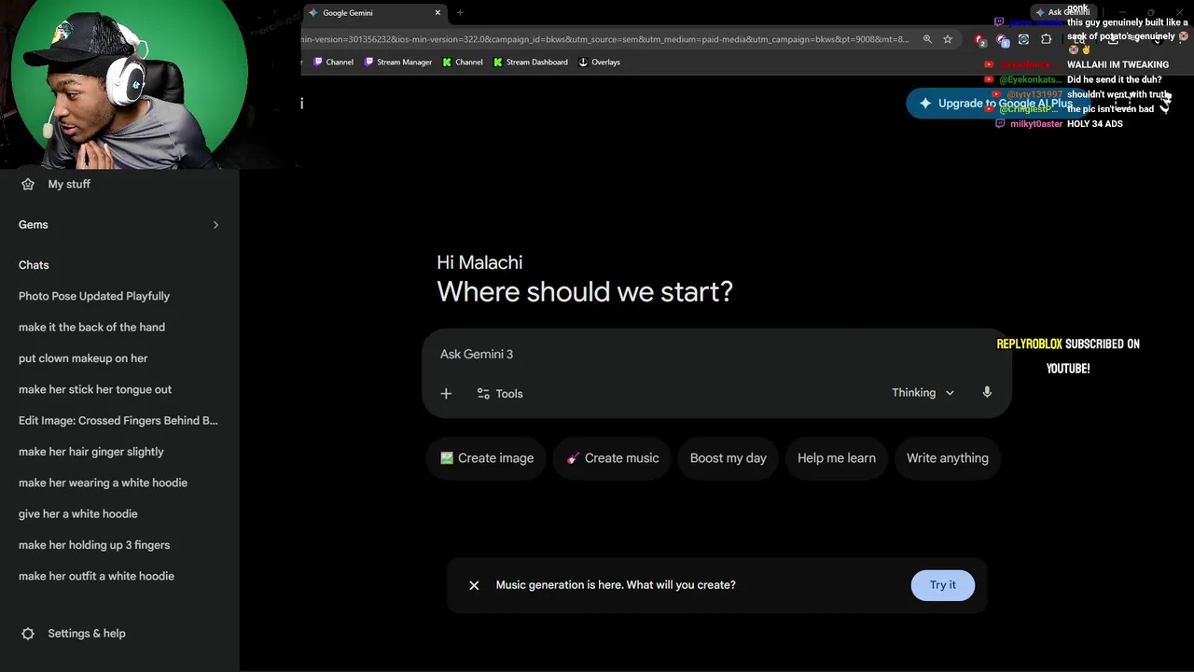
Task: Open the Stream Dashboard bookmark
Action: [530, 63]
